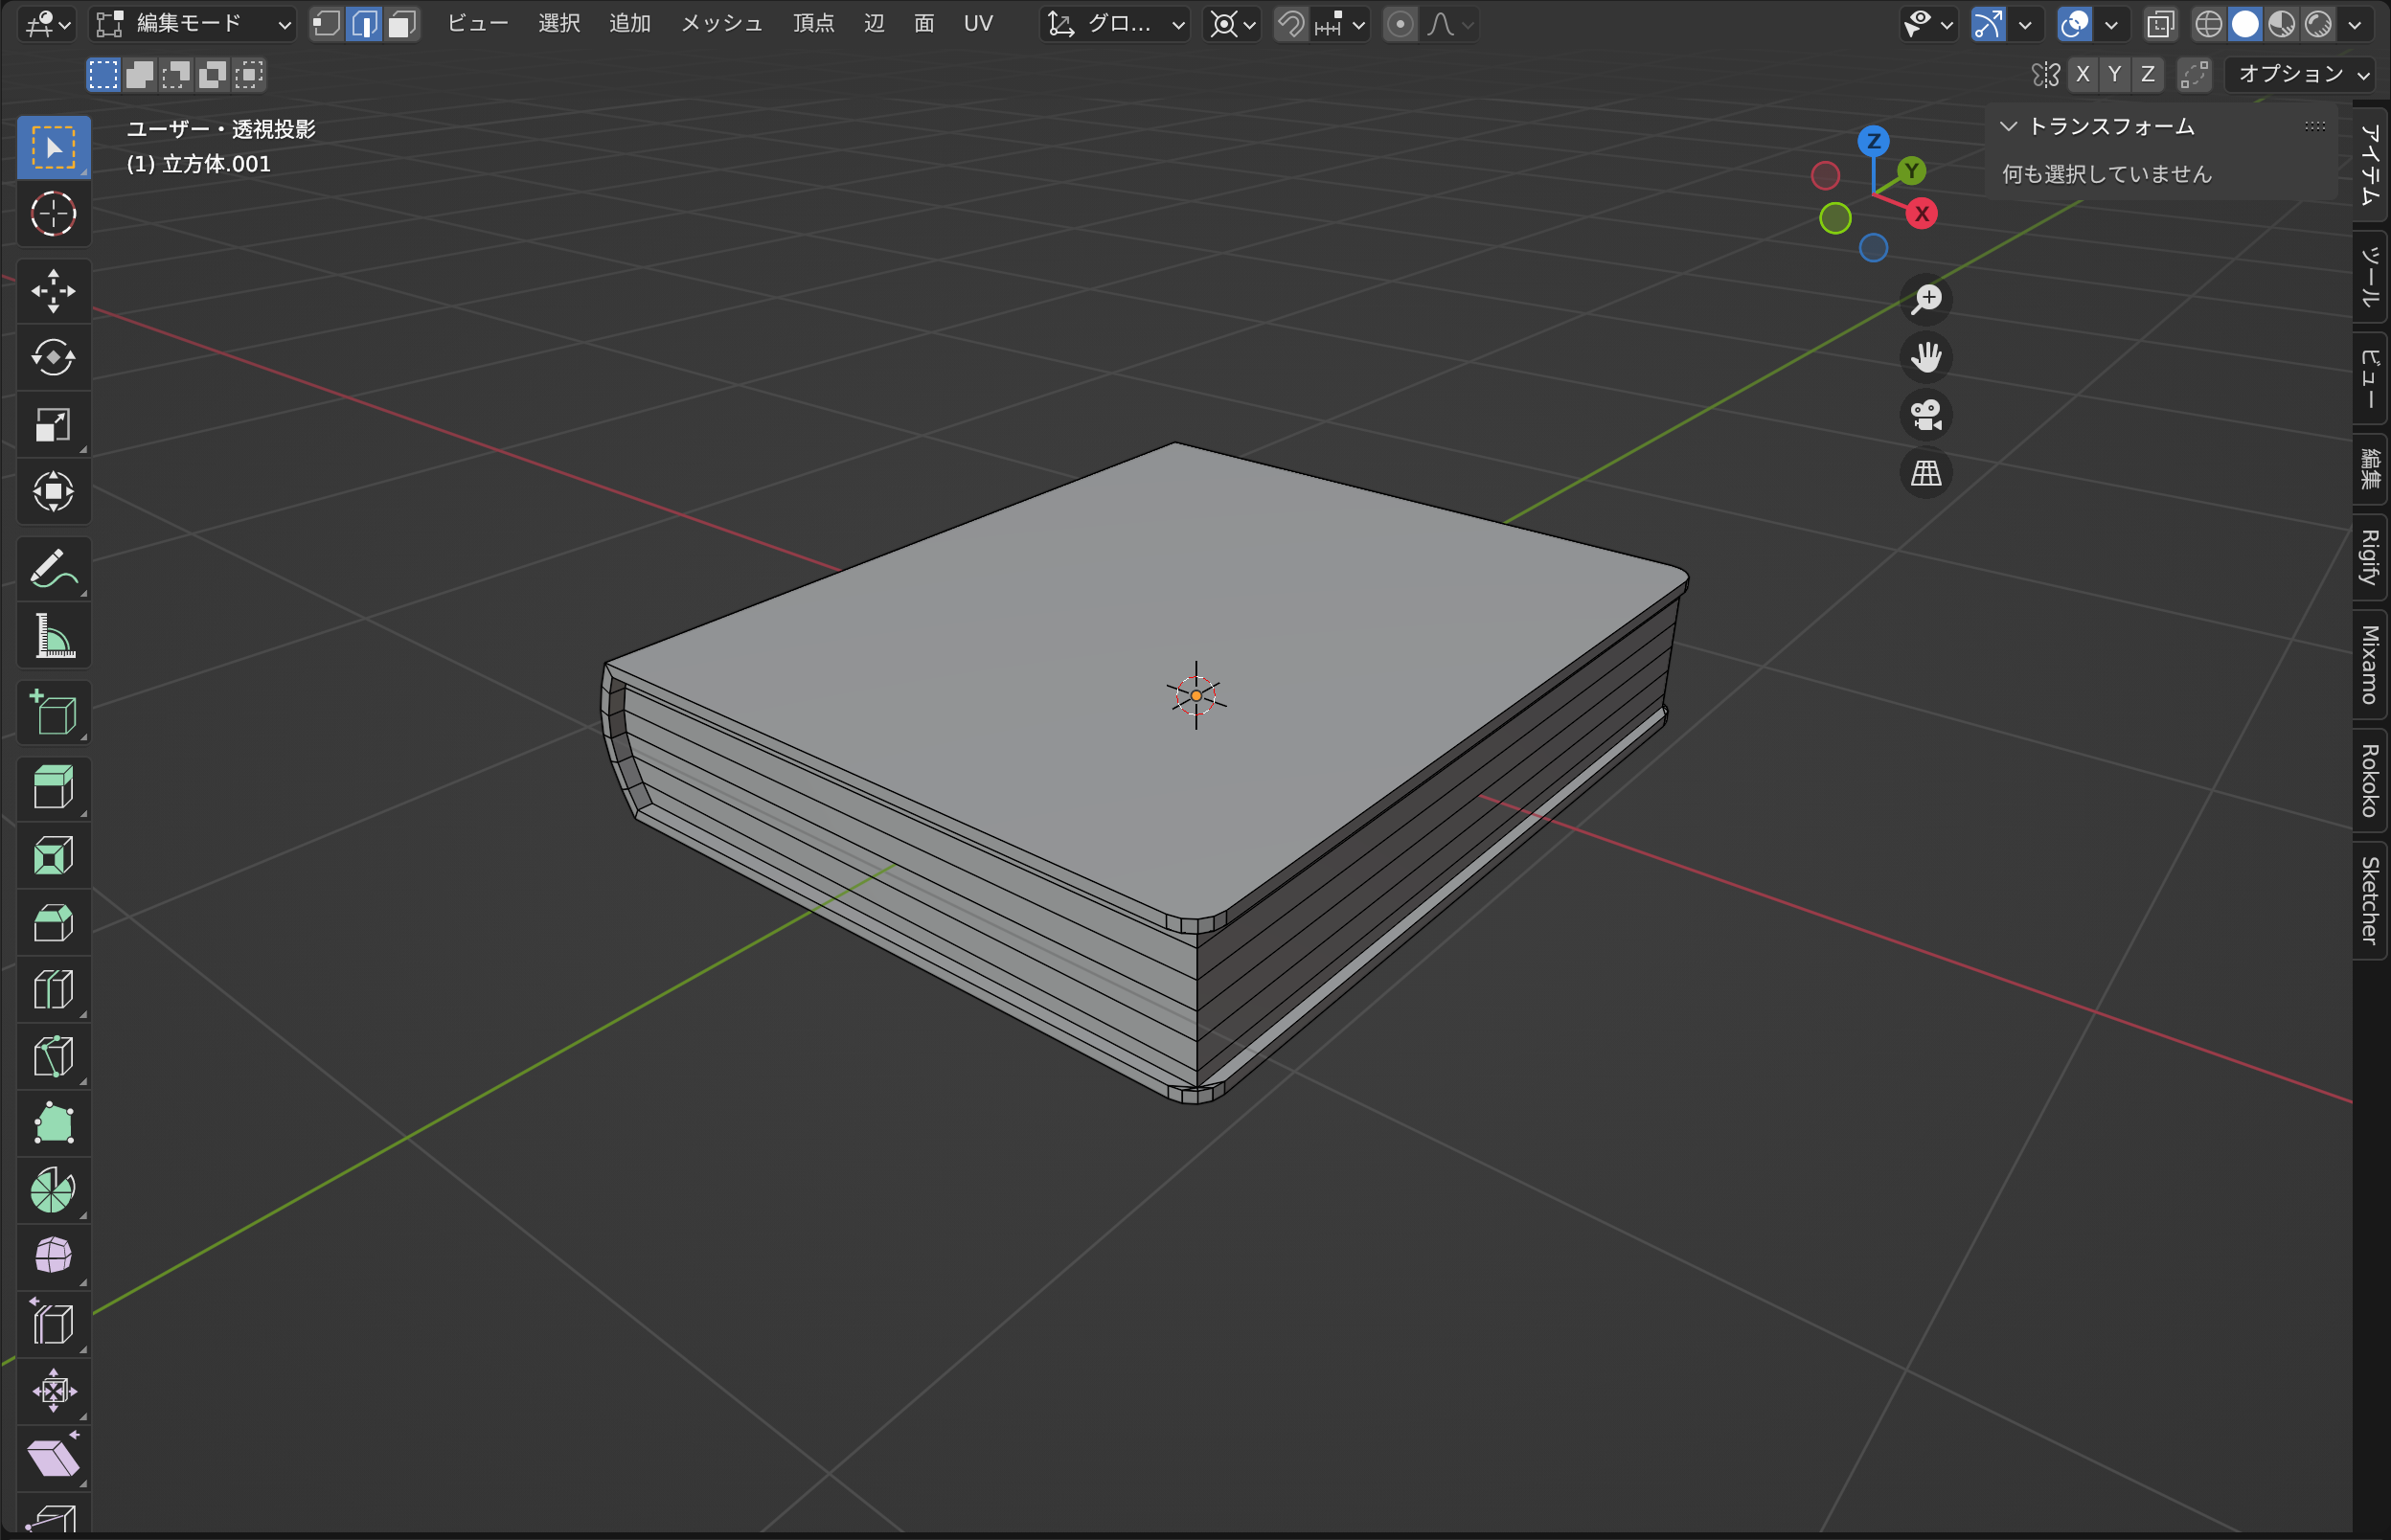Select the Loop Cut tool
Viewport: 2391px width, 1540px height.
tap(54, 990)
